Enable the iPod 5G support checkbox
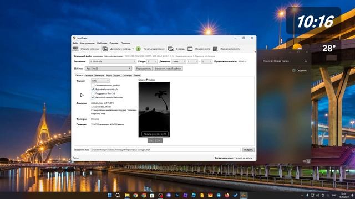The width and height of the screenshot is (355, 199). (x=93, y=93)
